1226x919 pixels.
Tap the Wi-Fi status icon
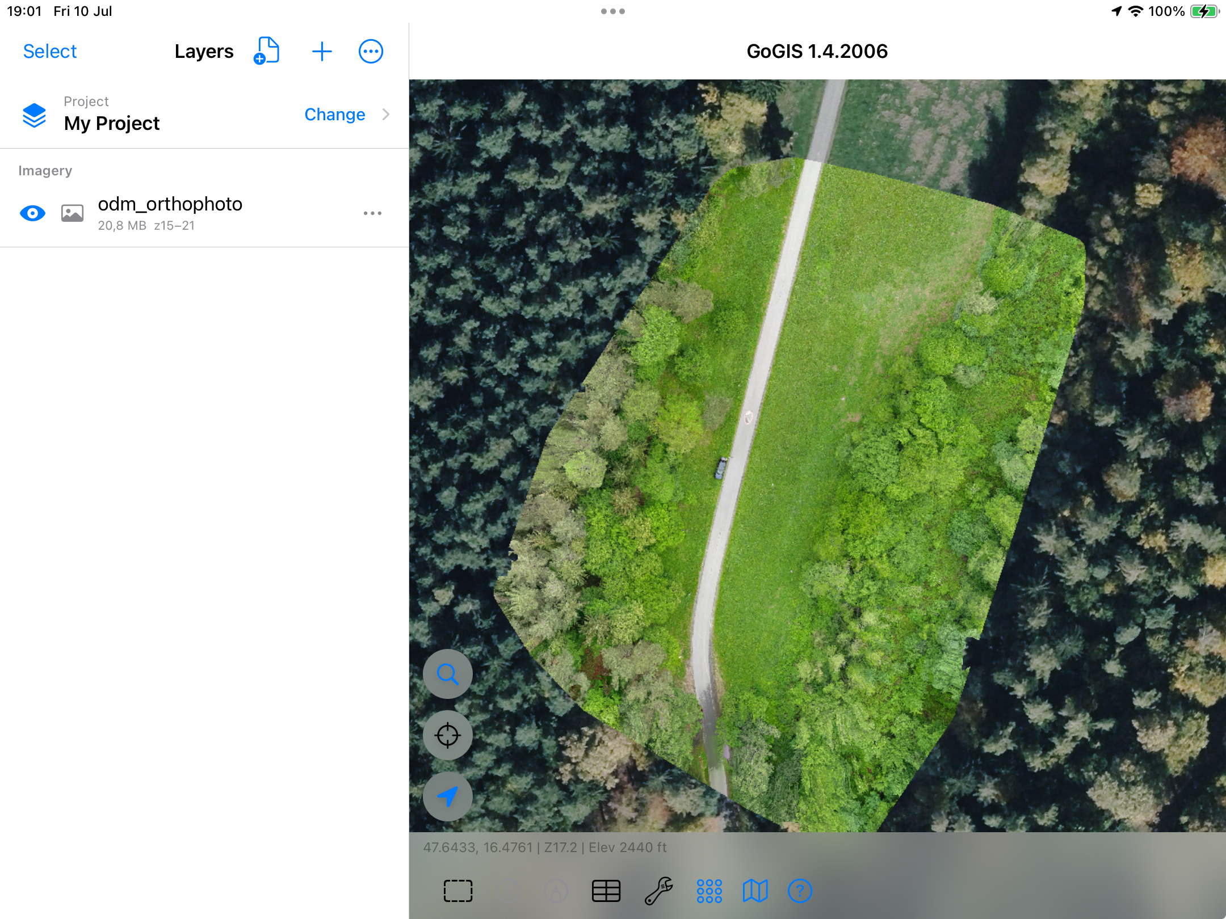[x=1136, y=11]
